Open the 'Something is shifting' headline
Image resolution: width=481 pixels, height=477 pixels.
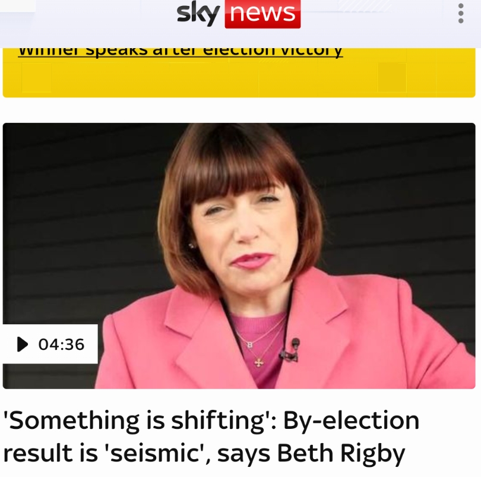point(211,437)
